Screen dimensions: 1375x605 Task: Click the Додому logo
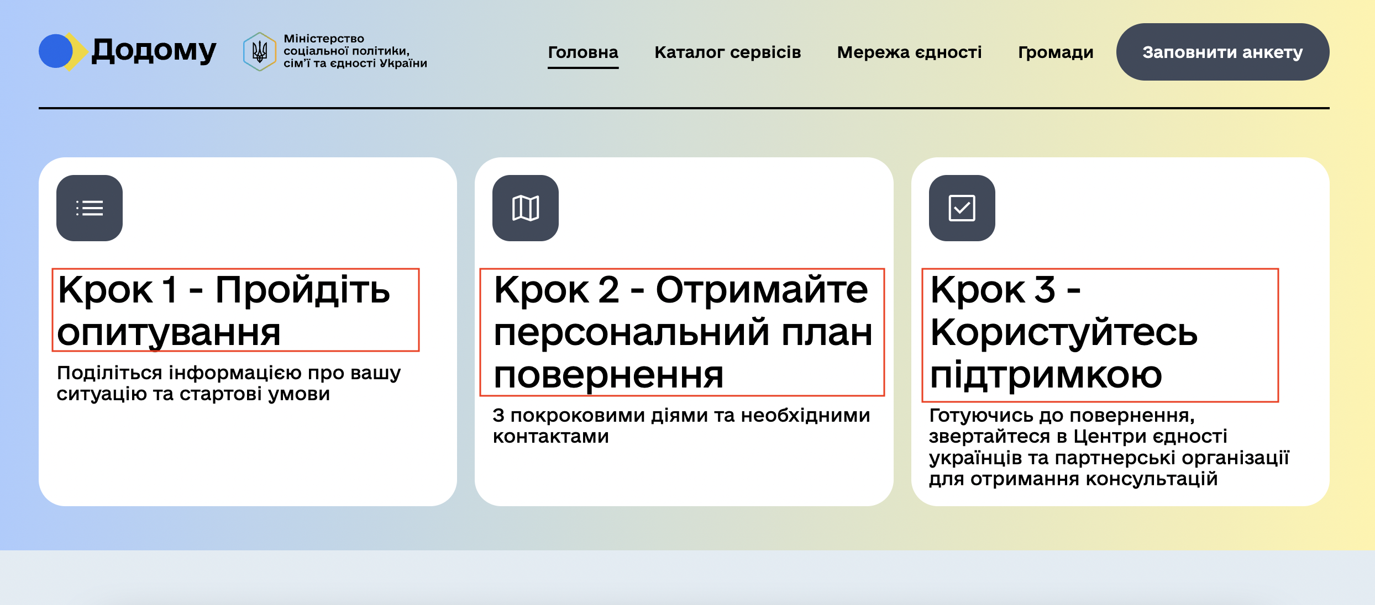click(x=128, y=51)
